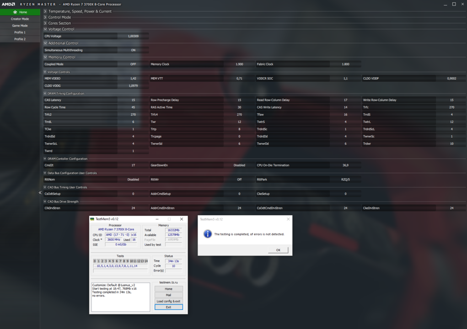The image size is (467, 329).
Task: Click the CLDO VDDP value 0,9002
Action: pyautogui.click(x=451, y=79)
